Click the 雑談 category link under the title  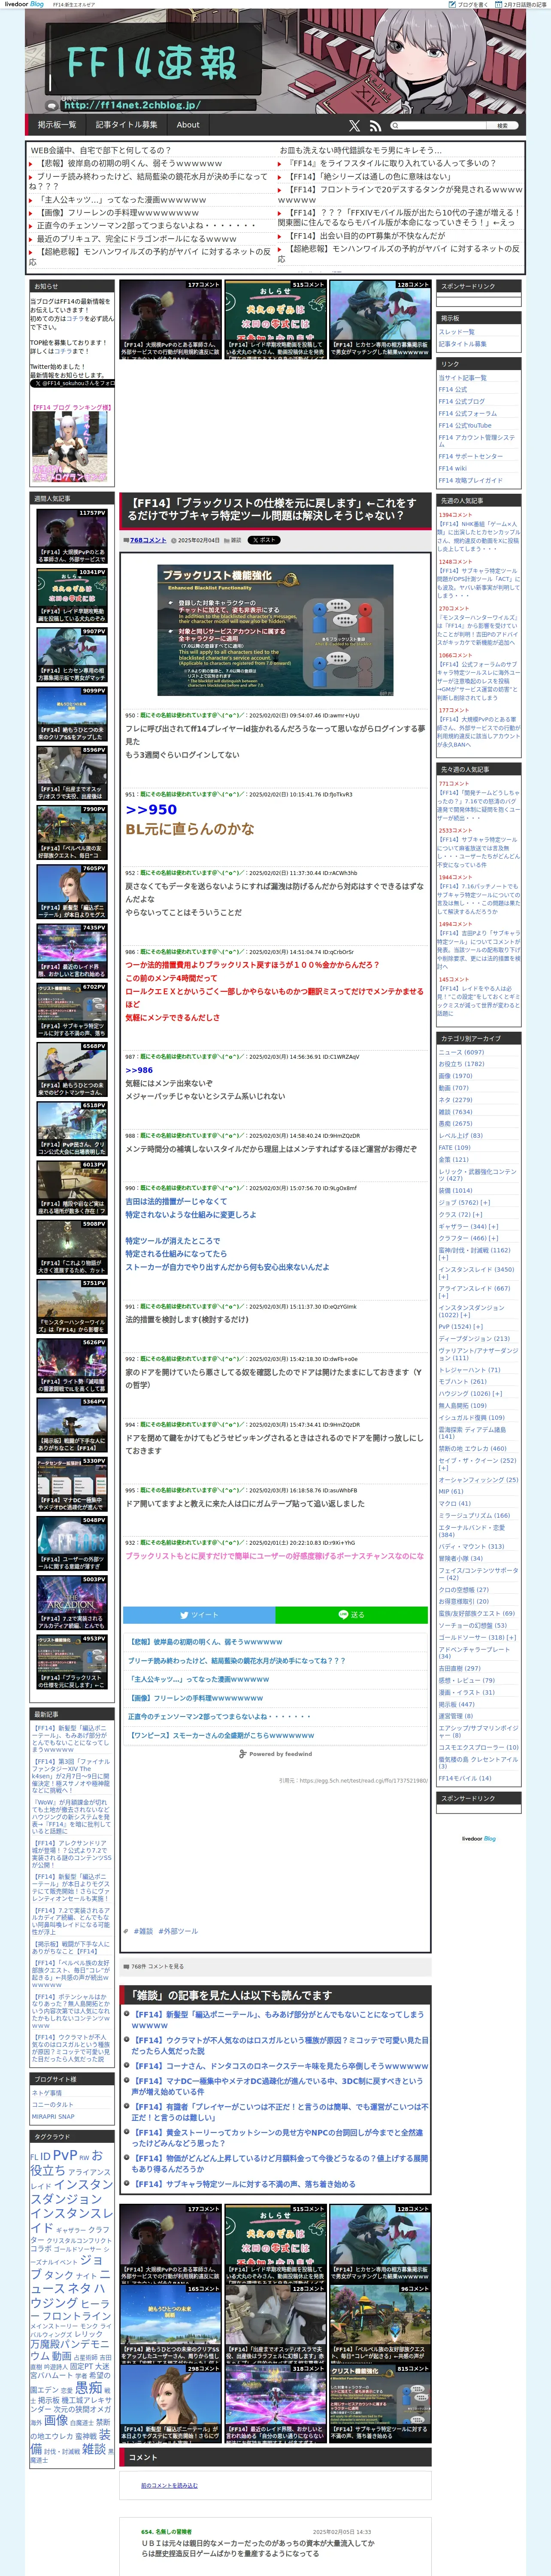pos(236,540)
